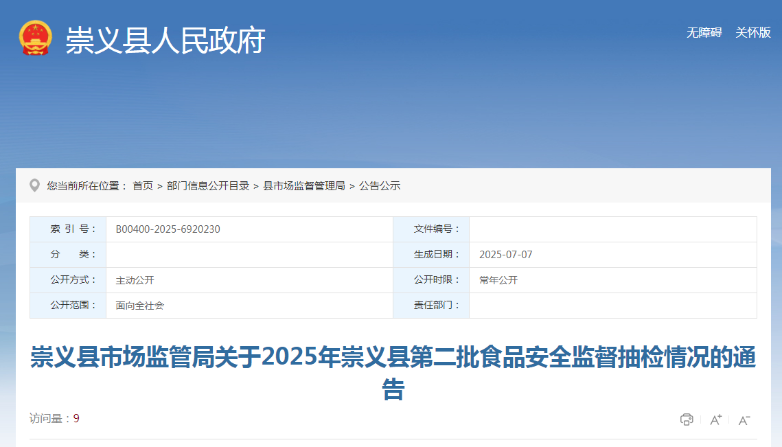This screenshot has width=782, height=447.
Task: Click the 主动公开 value cell
Action: (x=249, y=280)
